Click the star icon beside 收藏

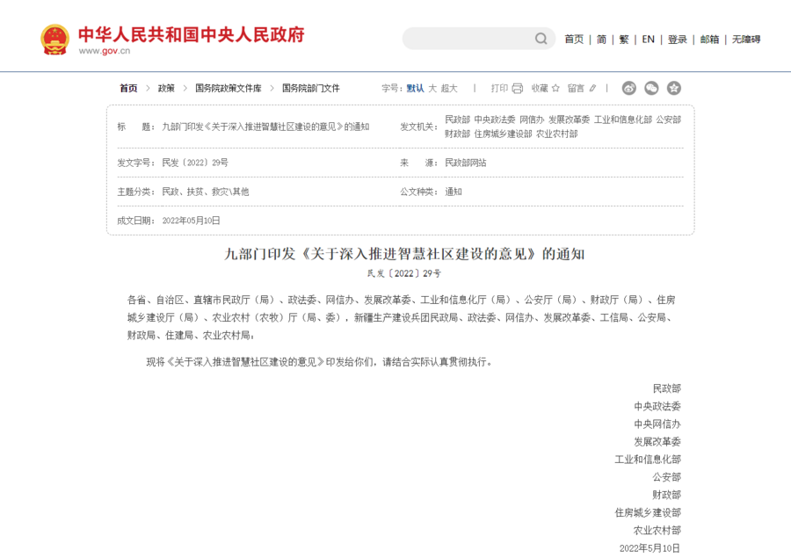(x=555, y=88)
